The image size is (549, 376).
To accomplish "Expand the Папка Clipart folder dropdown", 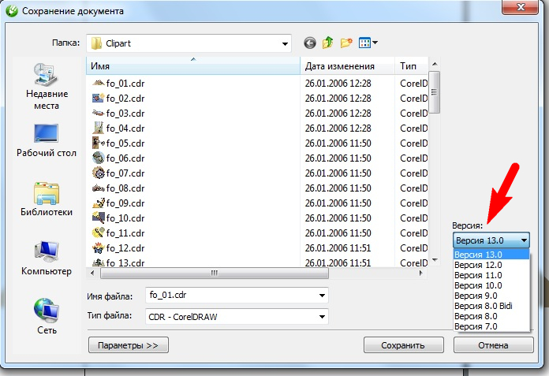I will (x=285, y=43).
